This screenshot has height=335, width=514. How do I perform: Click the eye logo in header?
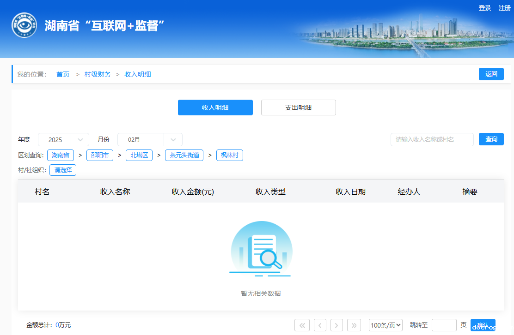click(24, 25)
